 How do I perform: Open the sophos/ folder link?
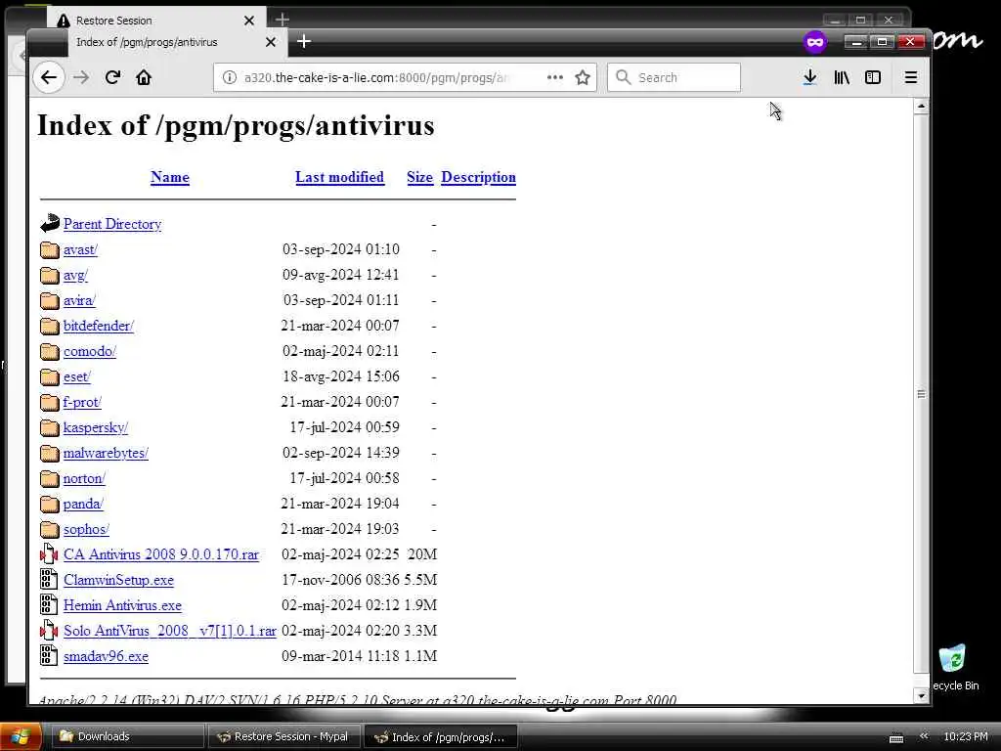86,529
